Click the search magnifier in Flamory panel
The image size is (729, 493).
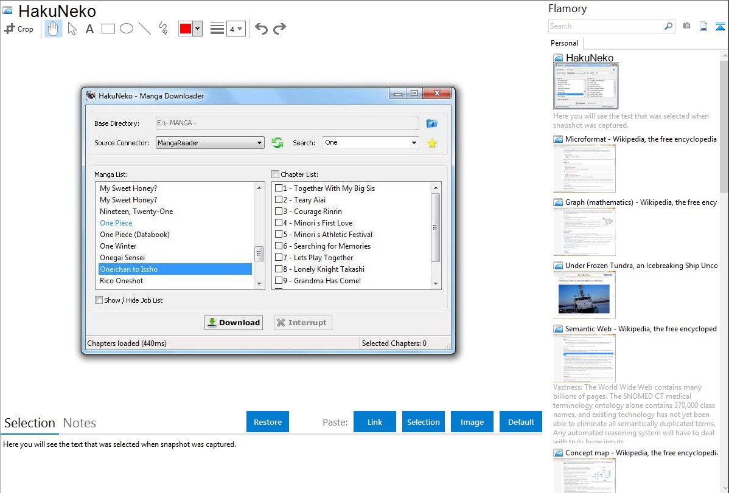click(x=668, y=26)
